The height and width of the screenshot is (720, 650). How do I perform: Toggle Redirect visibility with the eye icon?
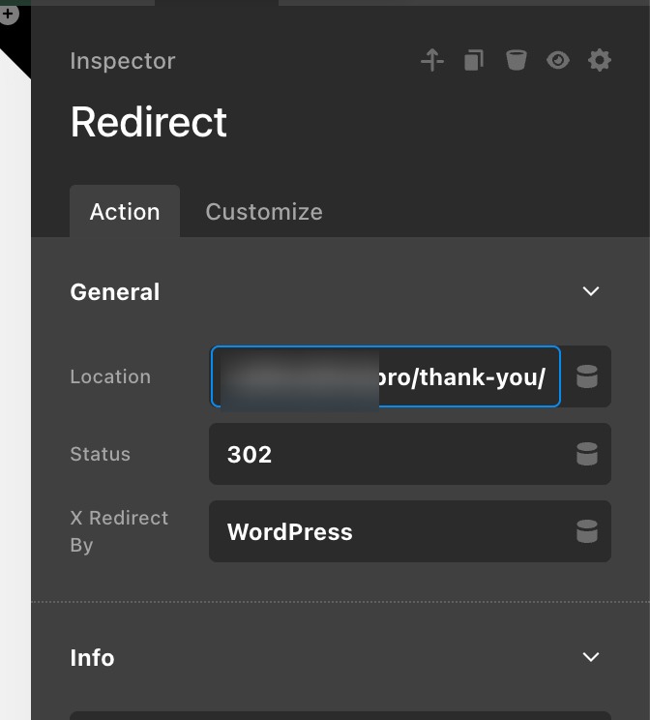click(558, 61)
